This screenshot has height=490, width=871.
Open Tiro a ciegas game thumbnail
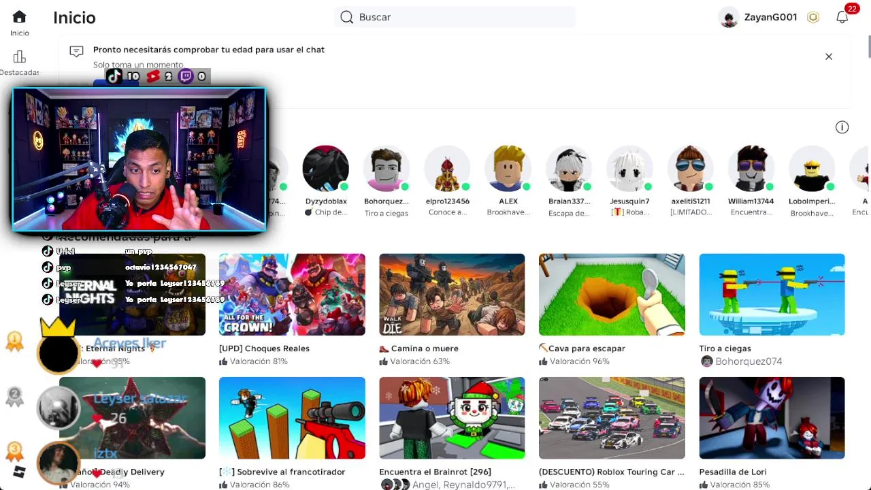(x=772, y=295)
